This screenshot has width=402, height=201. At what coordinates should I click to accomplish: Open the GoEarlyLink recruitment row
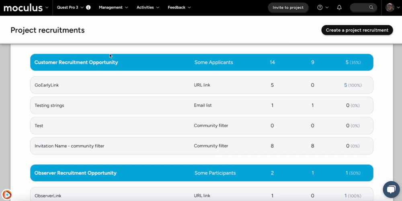47,85
